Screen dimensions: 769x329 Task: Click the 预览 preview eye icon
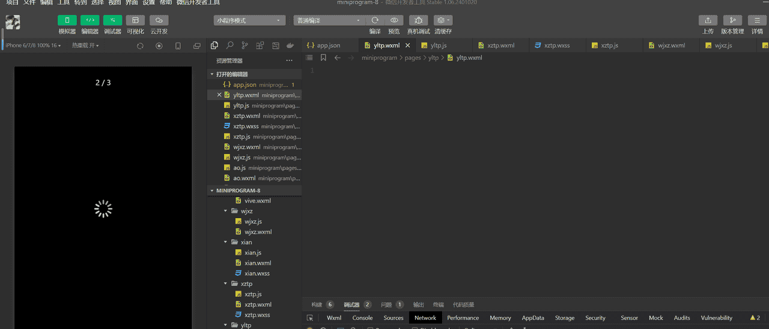(x=394, y=20)
